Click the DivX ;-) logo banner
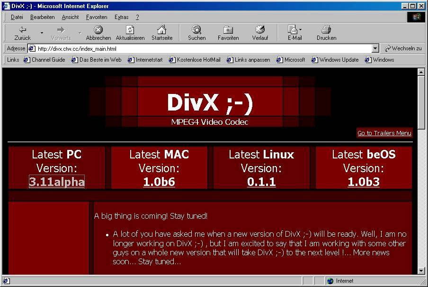428x287 pixels. [x=210, y=101]
